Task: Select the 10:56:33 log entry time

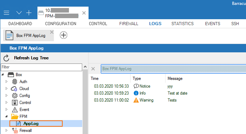Action: click(x=111, y=86)
